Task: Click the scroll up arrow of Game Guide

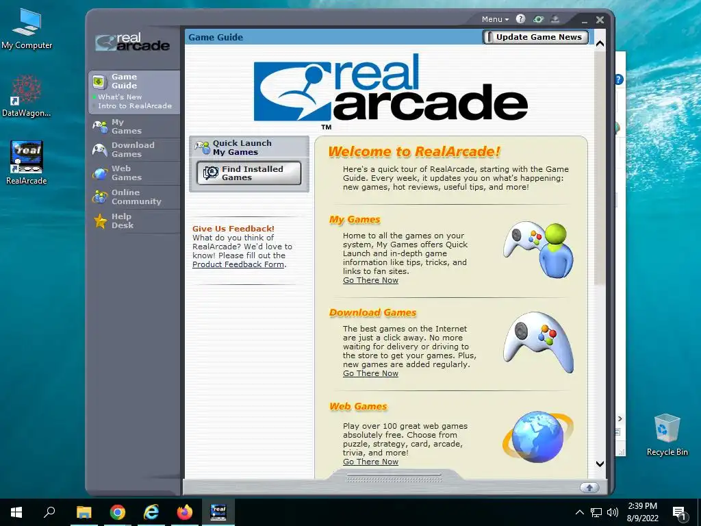Action: coord(600,44)
